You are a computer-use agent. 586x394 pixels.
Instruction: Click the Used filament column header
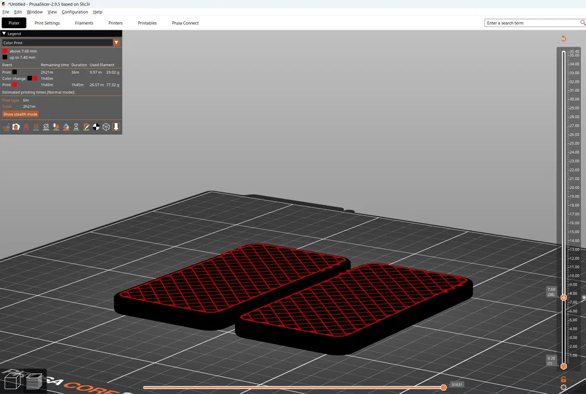click(102, 65)
